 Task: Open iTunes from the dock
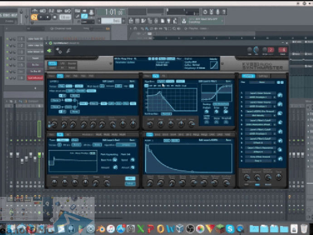111,229
